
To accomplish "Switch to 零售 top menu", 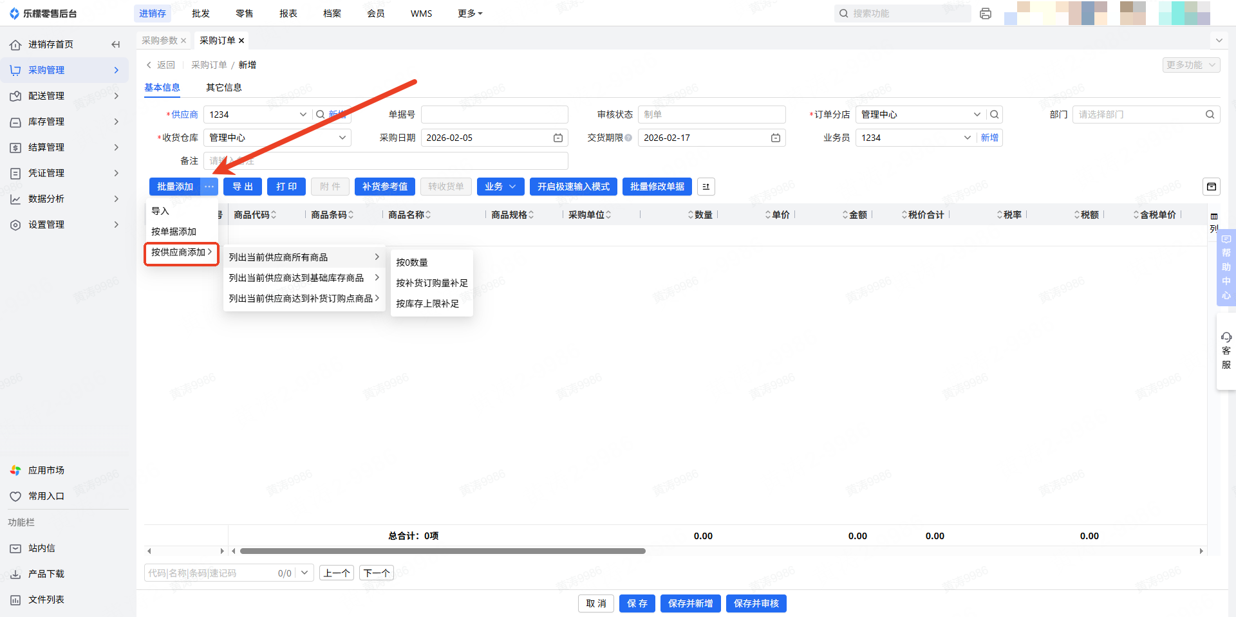I will coord(245,14).
